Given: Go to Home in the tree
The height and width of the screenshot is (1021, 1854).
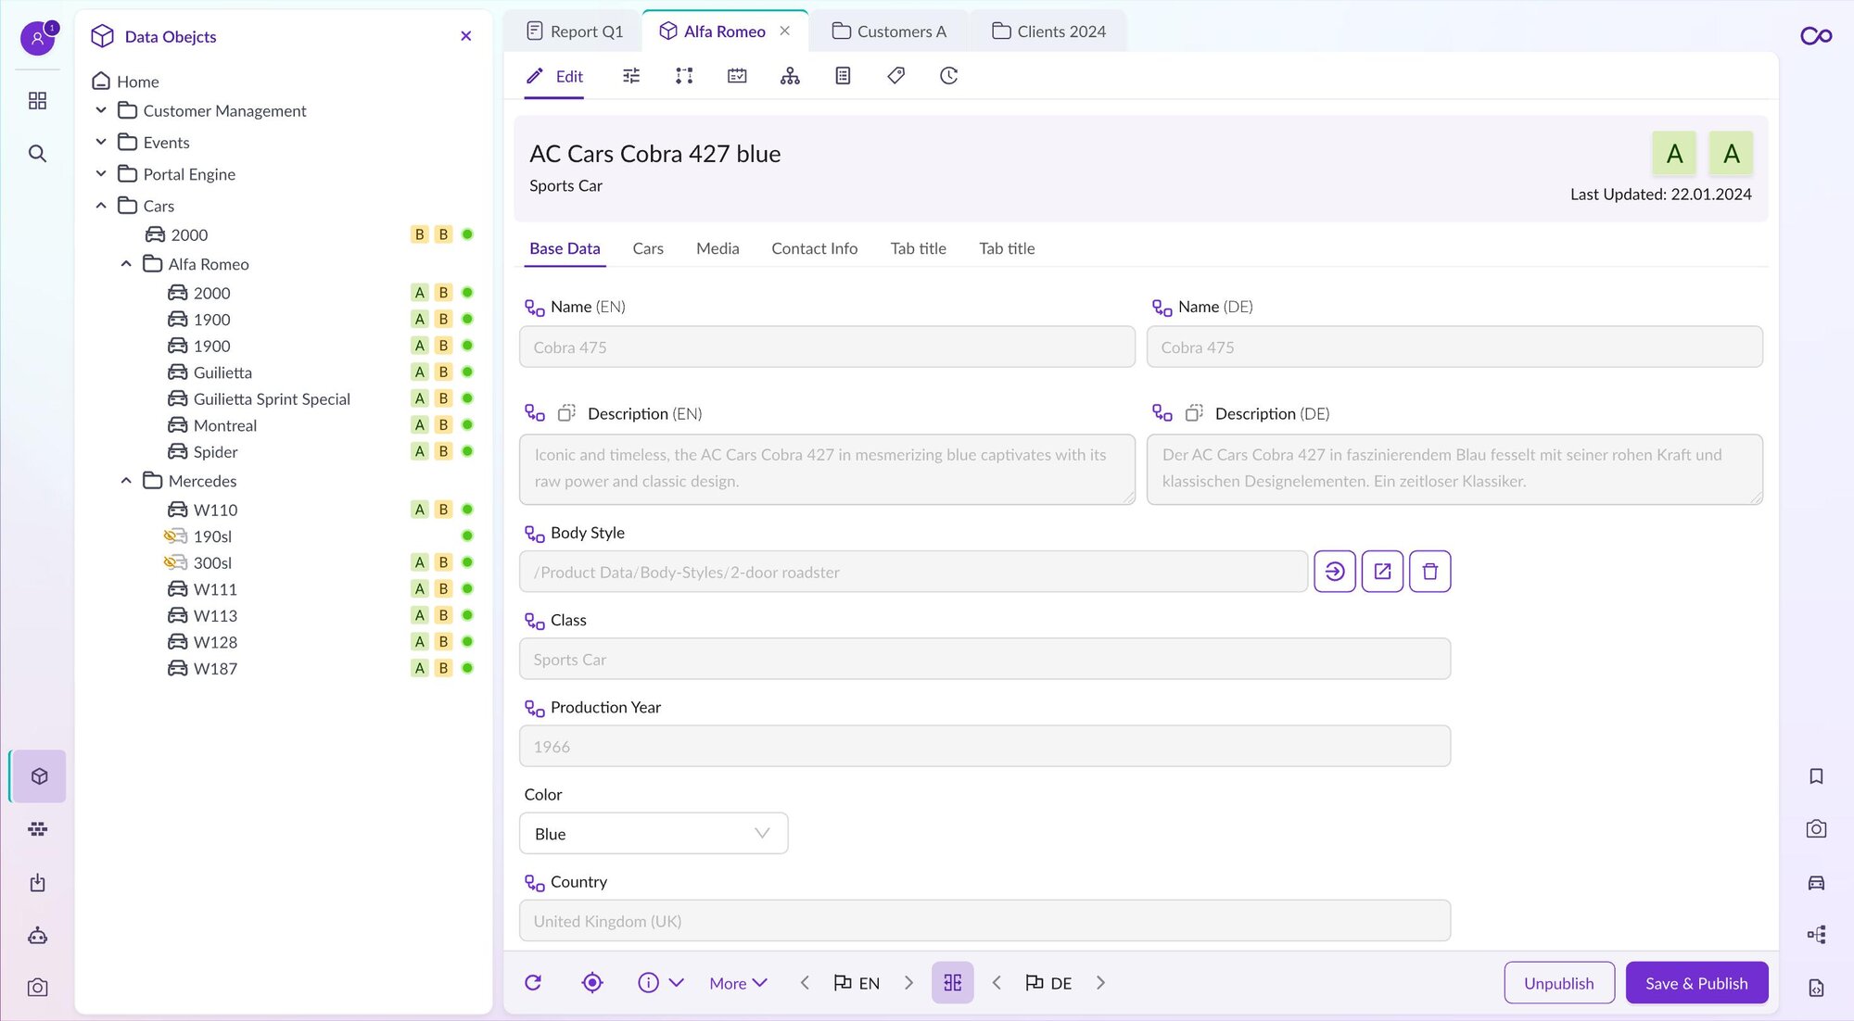Looking at the screenshot, I should pyautogui.click(x=126, y=82).
